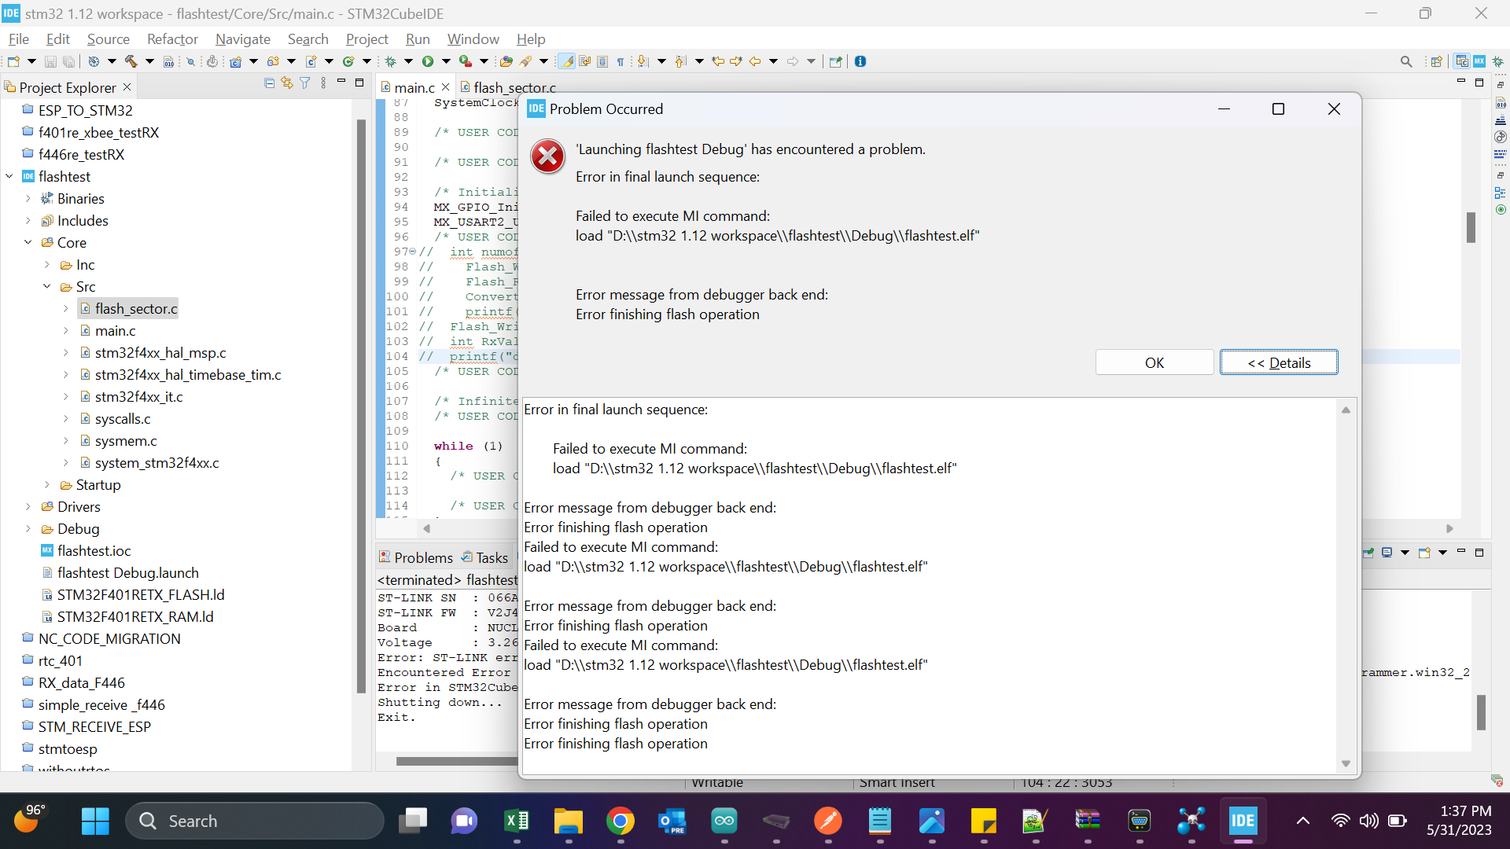Toggle Link with Editor in Project Explorer
The width and height of the screenshot is (1510, 849).
tap(287, 83)
